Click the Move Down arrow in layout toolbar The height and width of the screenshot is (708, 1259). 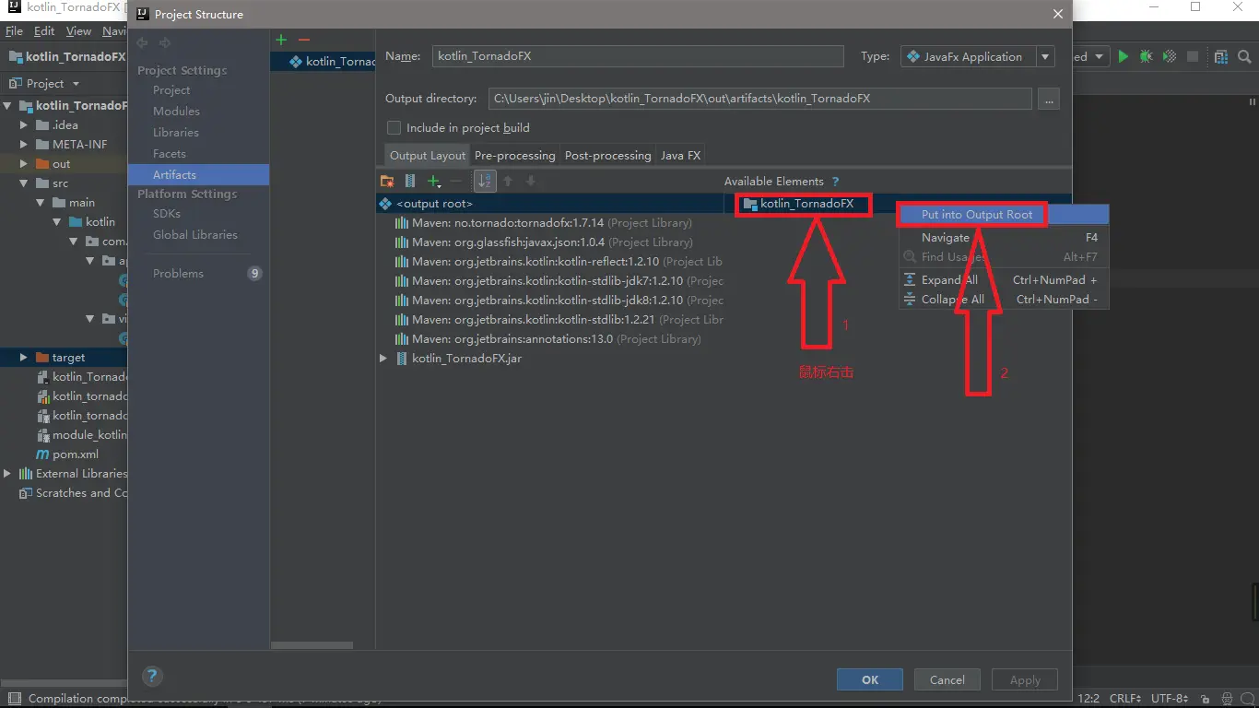[530, 182]
